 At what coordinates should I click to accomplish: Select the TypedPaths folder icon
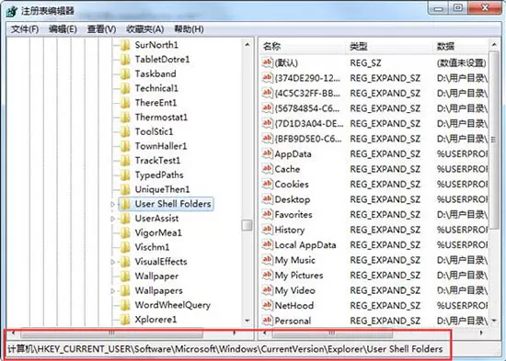pyautogui.click(x=125, y=175)
